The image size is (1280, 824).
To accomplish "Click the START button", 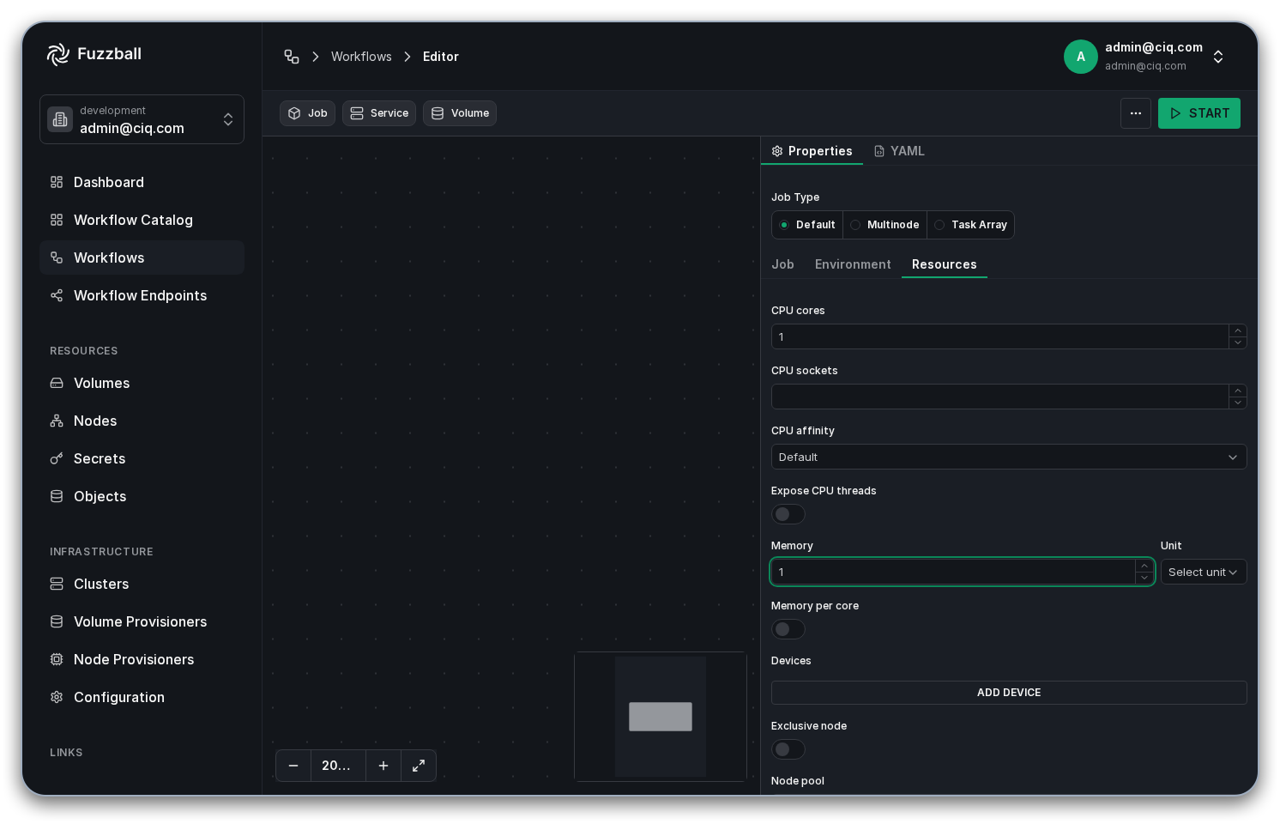I will point(1199,113).
